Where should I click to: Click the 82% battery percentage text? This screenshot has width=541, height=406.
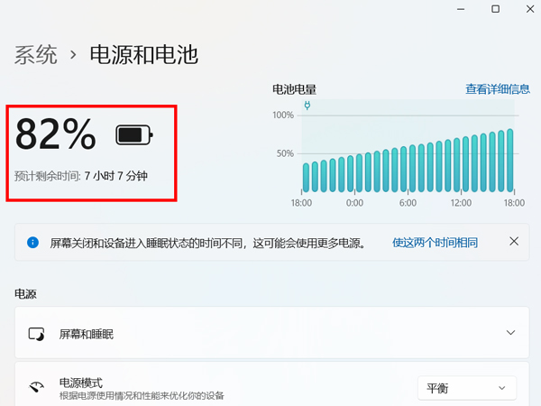coord(56,135)
